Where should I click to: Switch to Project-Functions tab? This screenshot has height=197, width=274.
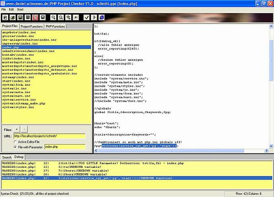(x=32, y=26)
